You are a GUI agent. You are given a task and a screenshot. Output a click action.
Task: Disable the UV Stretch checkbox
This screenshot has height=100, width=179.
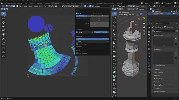pos(77,32)
